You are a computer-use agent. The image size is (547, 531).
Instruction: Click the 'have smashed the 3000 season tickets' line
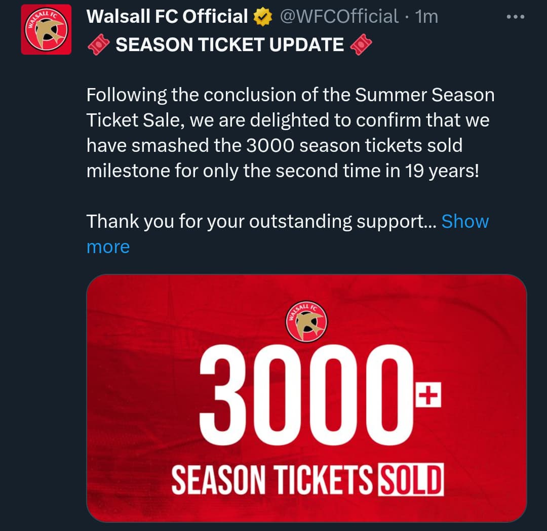click(274, 145)
